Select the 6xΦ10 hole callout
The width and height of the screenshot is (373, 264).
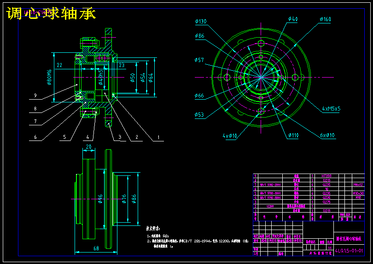(327, 135)
